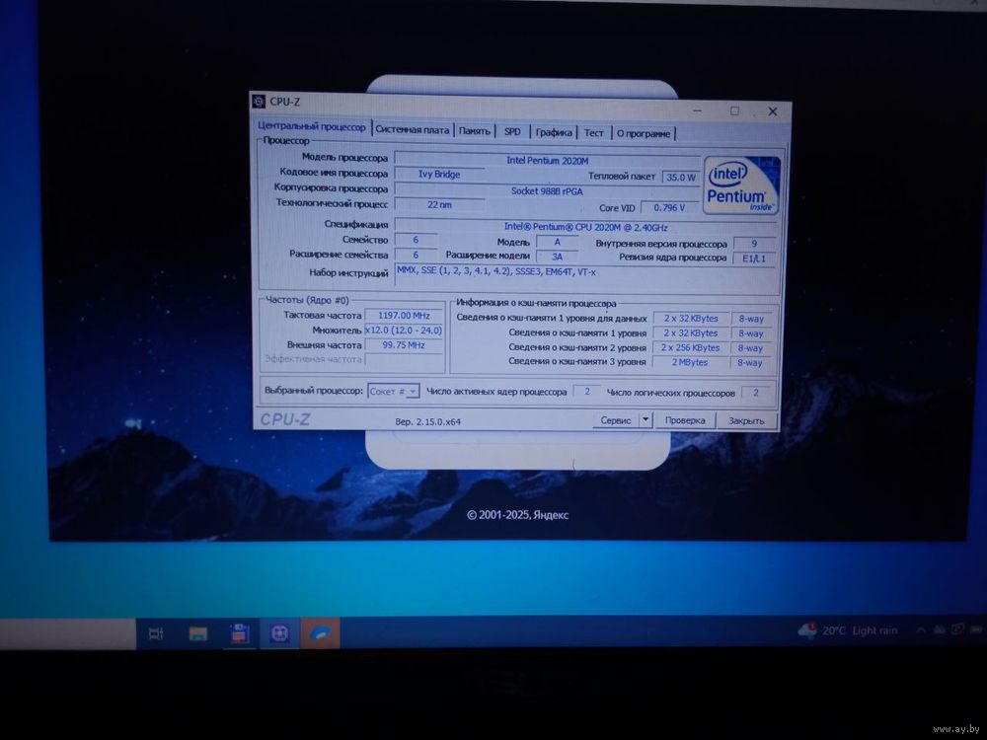Image resolution: width=987 pixels, height=740 pixels.
Task: Click the Ivy Bridge codename value
Action: pyautogui.click(x=439, y=174)
